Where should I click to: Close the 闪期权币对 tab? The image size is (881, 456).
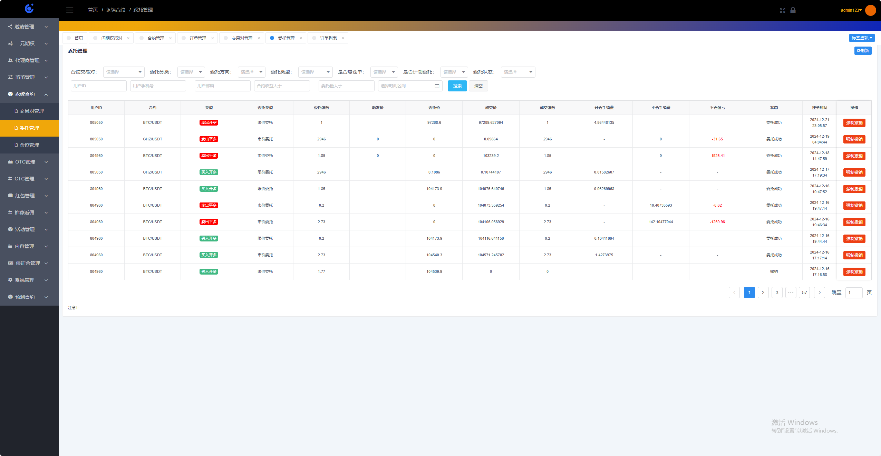128,38
